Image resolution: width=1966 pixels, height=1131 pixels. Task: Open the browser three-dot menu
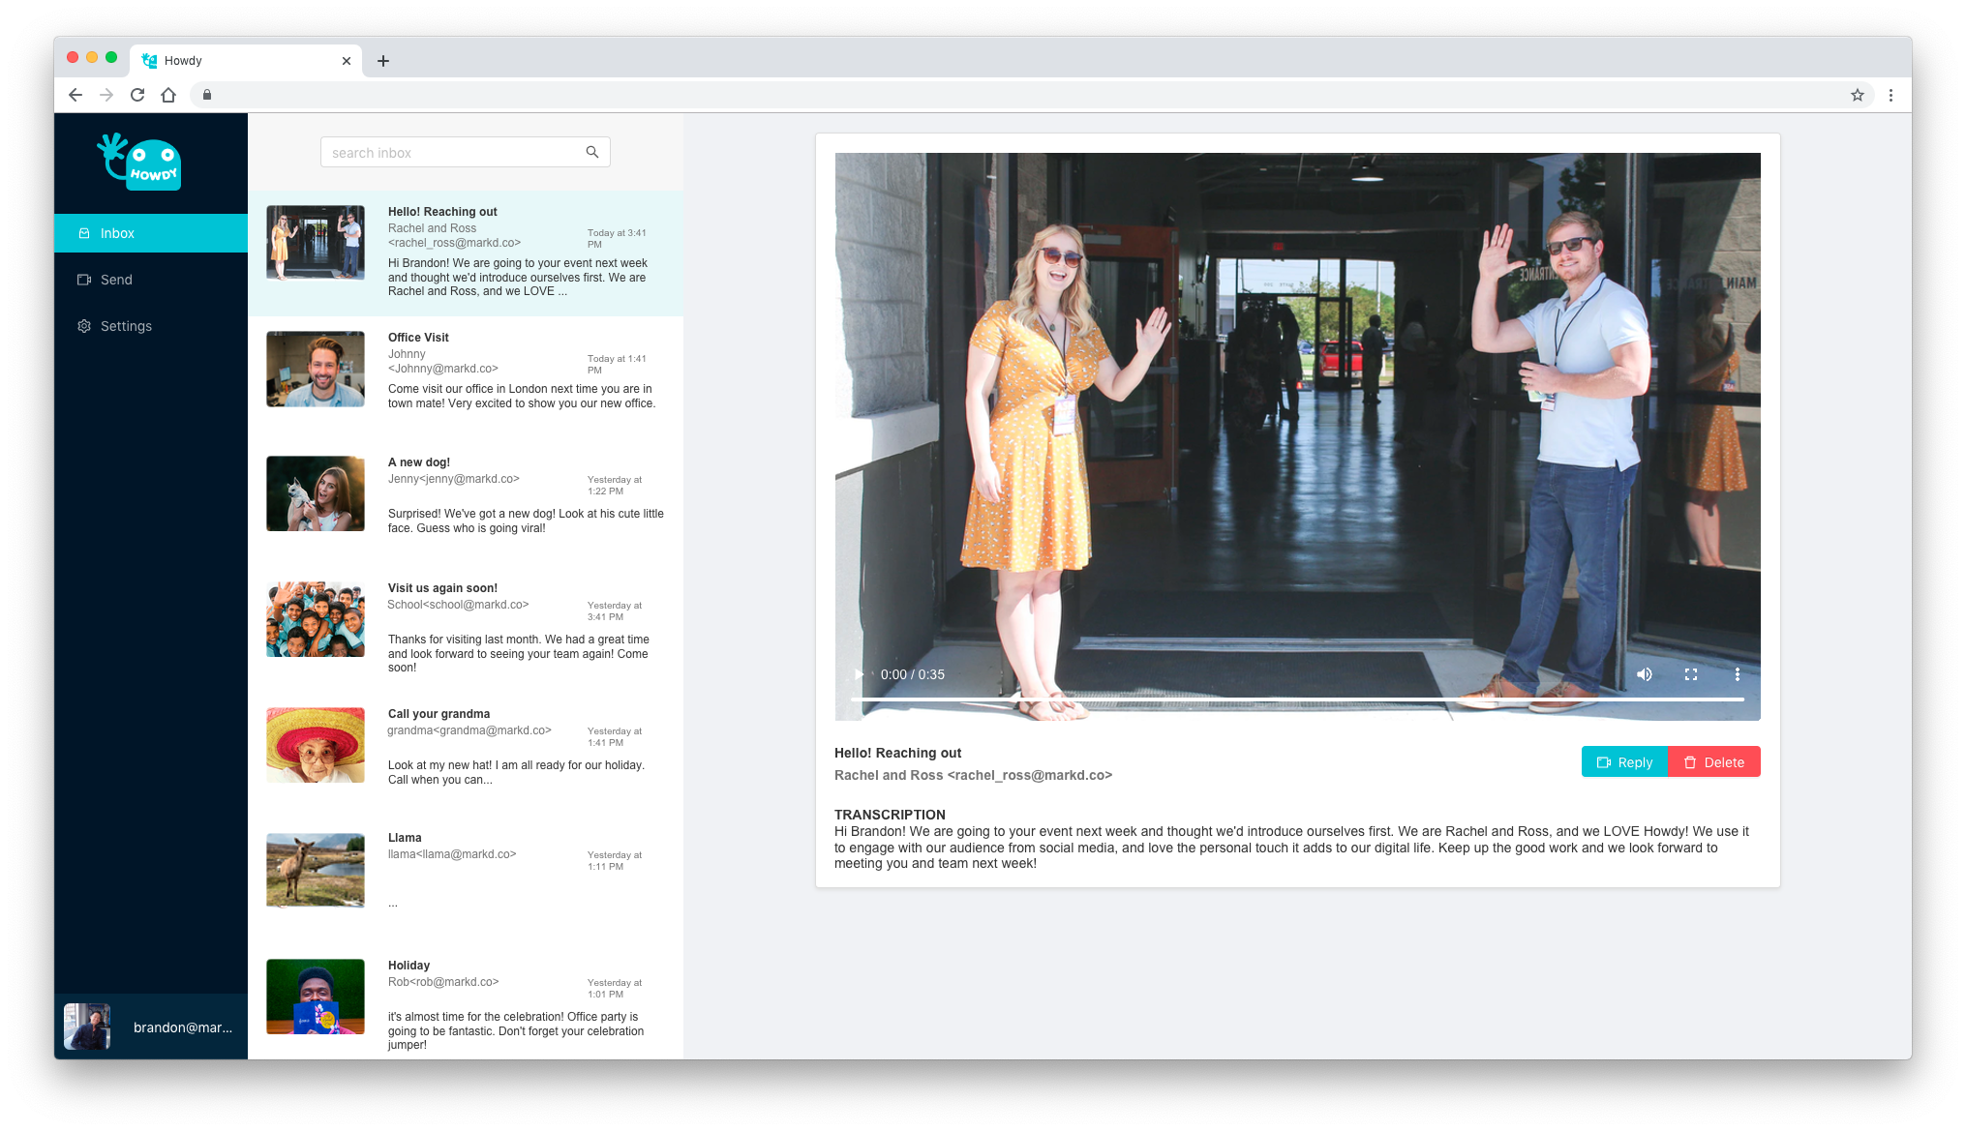pos(1890,95)
